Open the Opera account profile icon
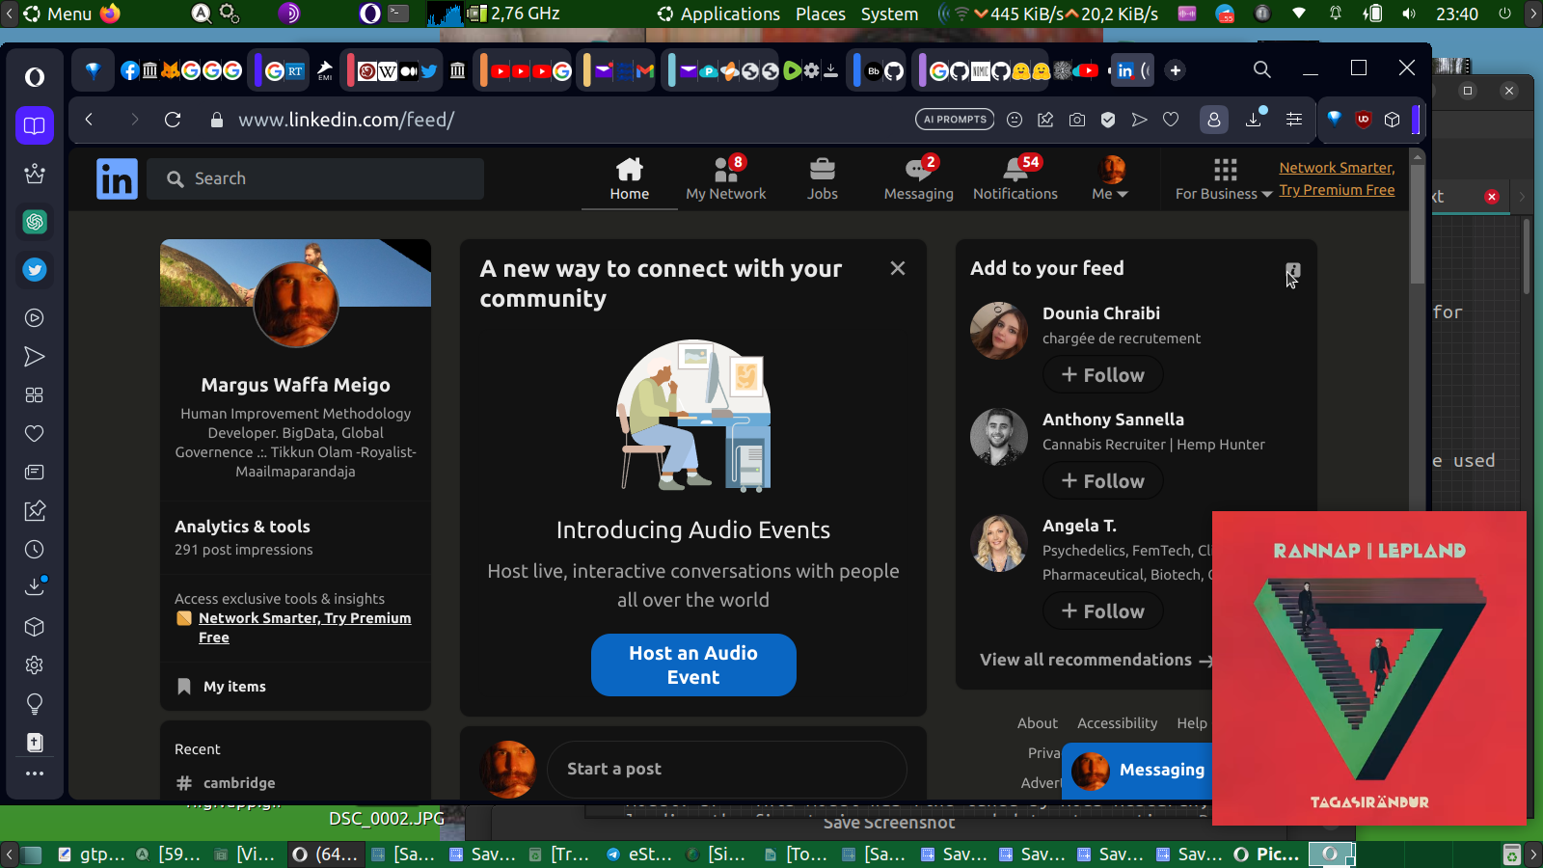The width and height of the screenshot is (1543, 868). click(x=1214, y=120)
